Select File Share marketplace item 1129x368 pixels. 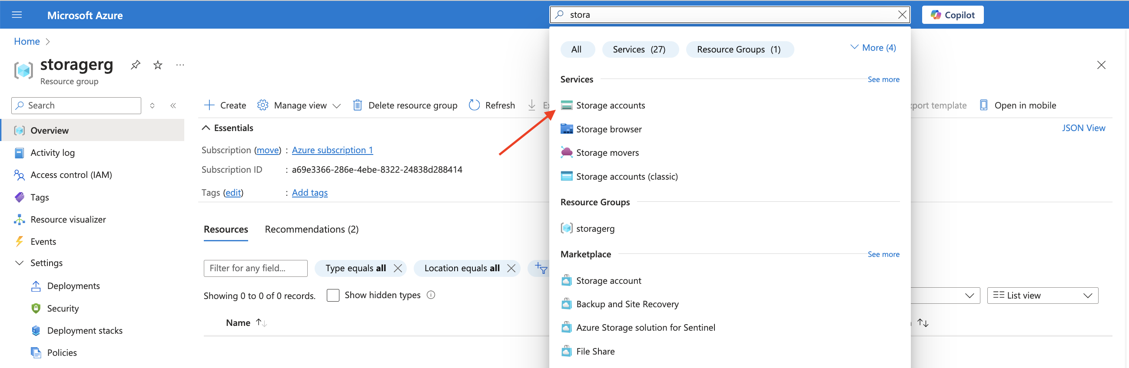595,352
